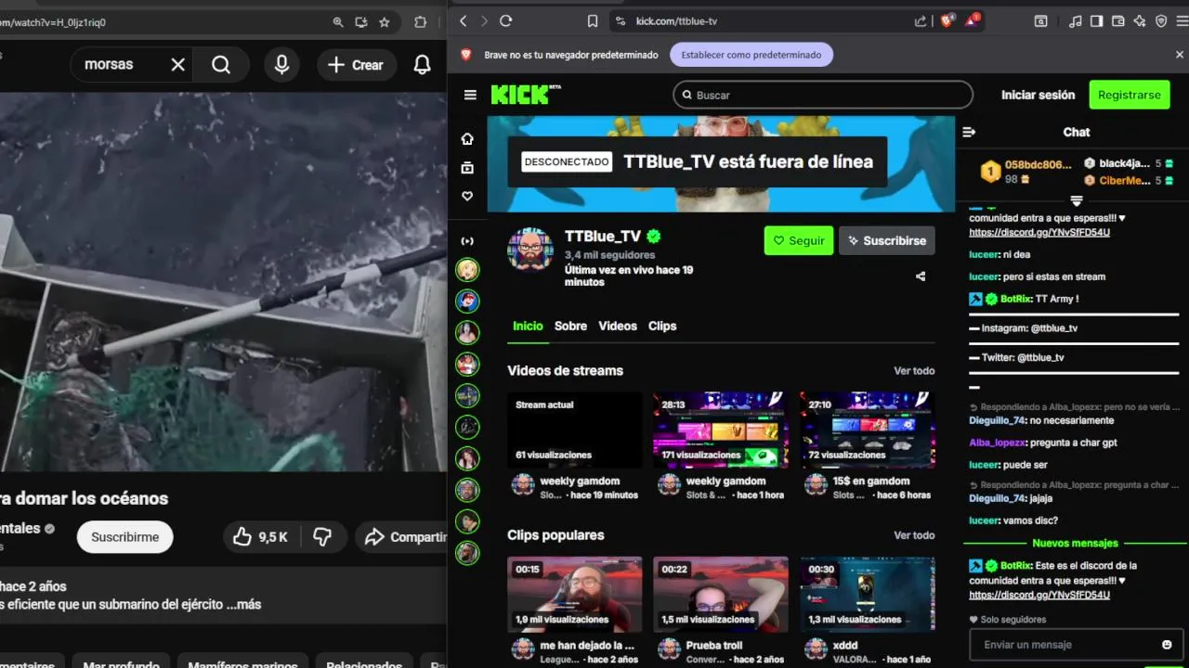This screenshot has height=668, width=1189.
Task: Play the 'me han dejado la...' clip
Action: 575,595
